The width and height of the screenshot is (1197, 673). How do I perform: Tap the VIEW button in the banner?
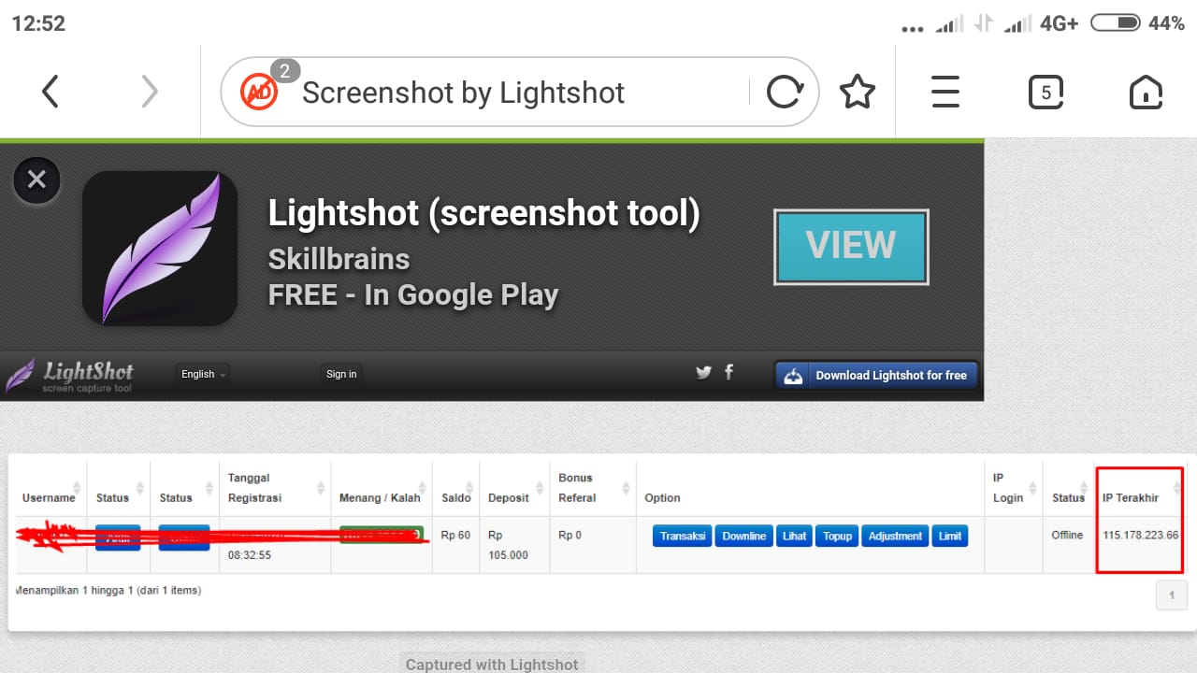pos(851,246)
